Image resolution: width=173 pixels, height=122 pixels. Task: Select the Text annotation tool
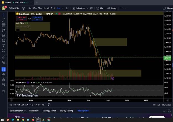[4, 45]
